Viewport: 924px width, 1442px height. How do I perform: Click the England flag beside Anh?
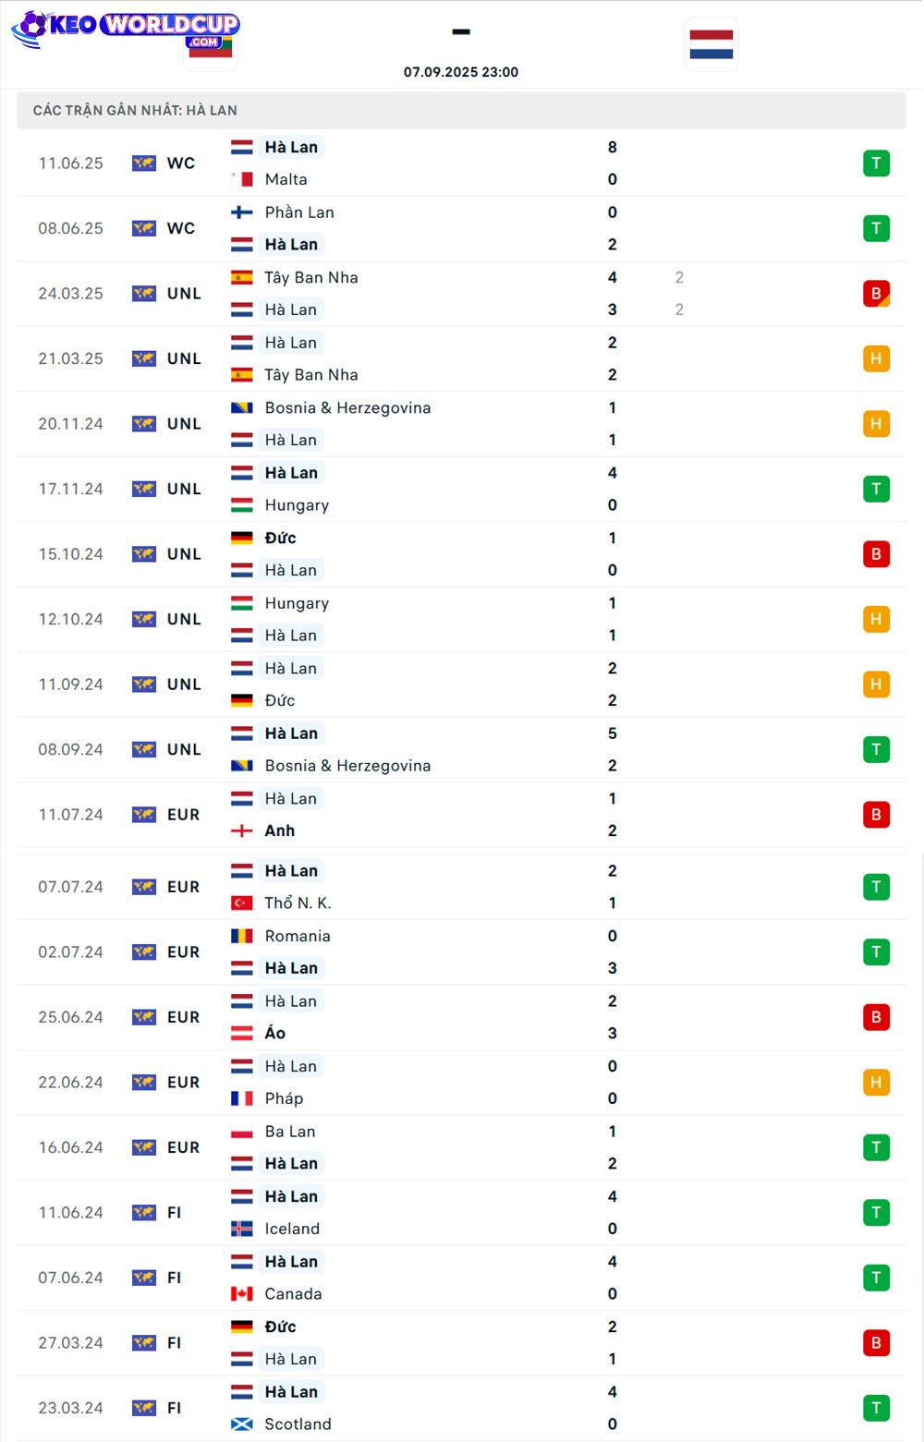coord(242,830)
